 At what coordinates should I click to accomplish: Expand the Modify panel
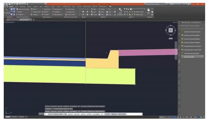tap(104, 17)
